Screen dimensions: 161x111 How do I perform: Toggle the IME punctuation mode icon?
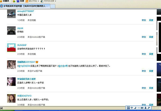(138, 108)
